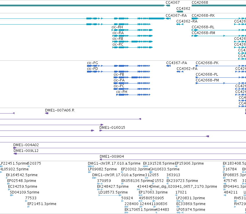Image resolution: width=246 pixels, height=214 pixels.
Task: Select the LP05974.5prime EST
Action: click(x=180, y=213)
